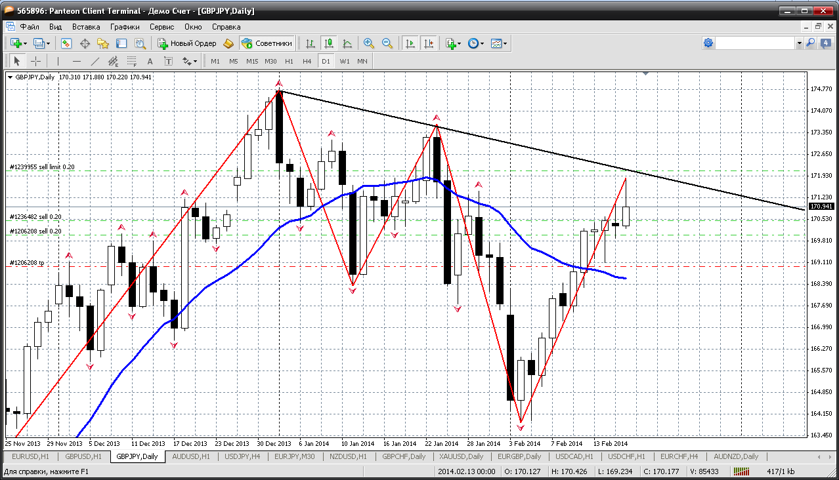
Task: Open the Profiles icon
Action: pos(39,43)
